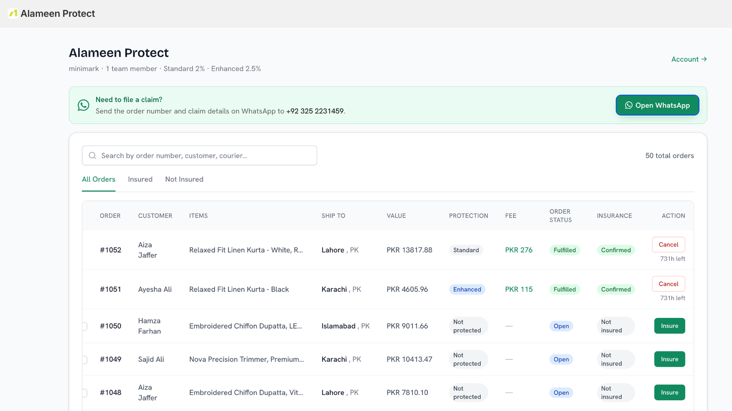This screenshot has height=411, width=732.
Task: Click the value PKR 9011.66
Action: tap(407, 326)
